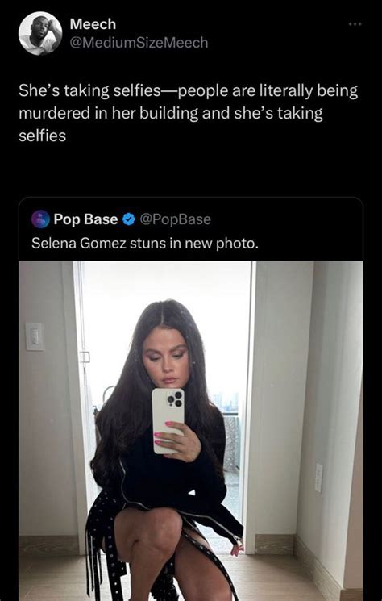Tap the light switch on the photo's left wall
This screenshot has height=601, width=382.
(x=35, y=336)
